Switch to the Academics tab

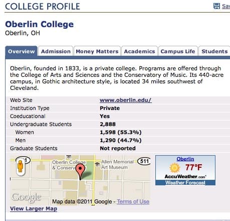(x=139, y=51)
